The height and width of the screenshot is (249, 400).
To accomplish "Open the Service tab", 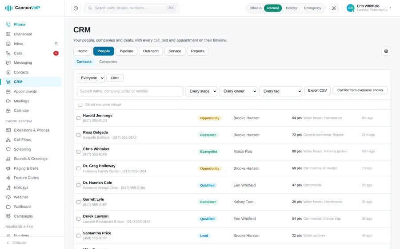I will point(175,51).
